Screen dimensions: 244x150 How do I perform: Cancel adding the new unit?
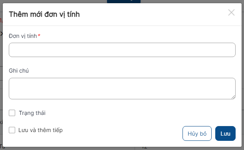tap(197, 134)
